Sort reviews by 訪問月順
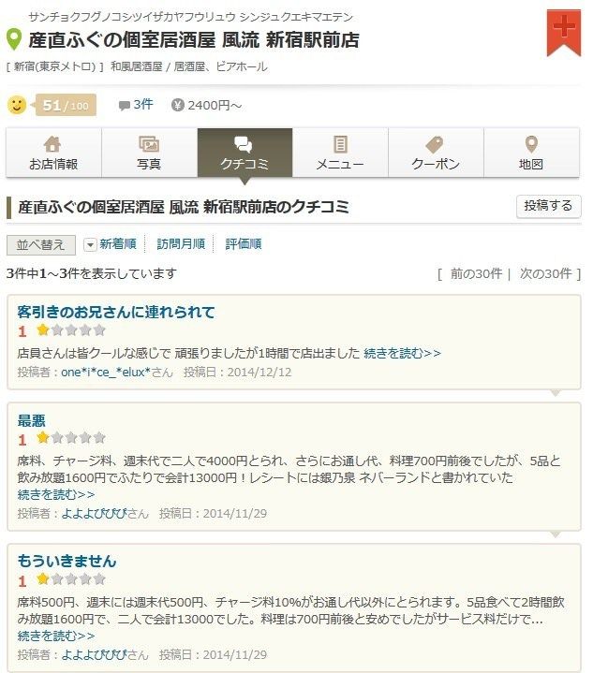The width and height of the screenshot is (593, 673). [181, 244]
